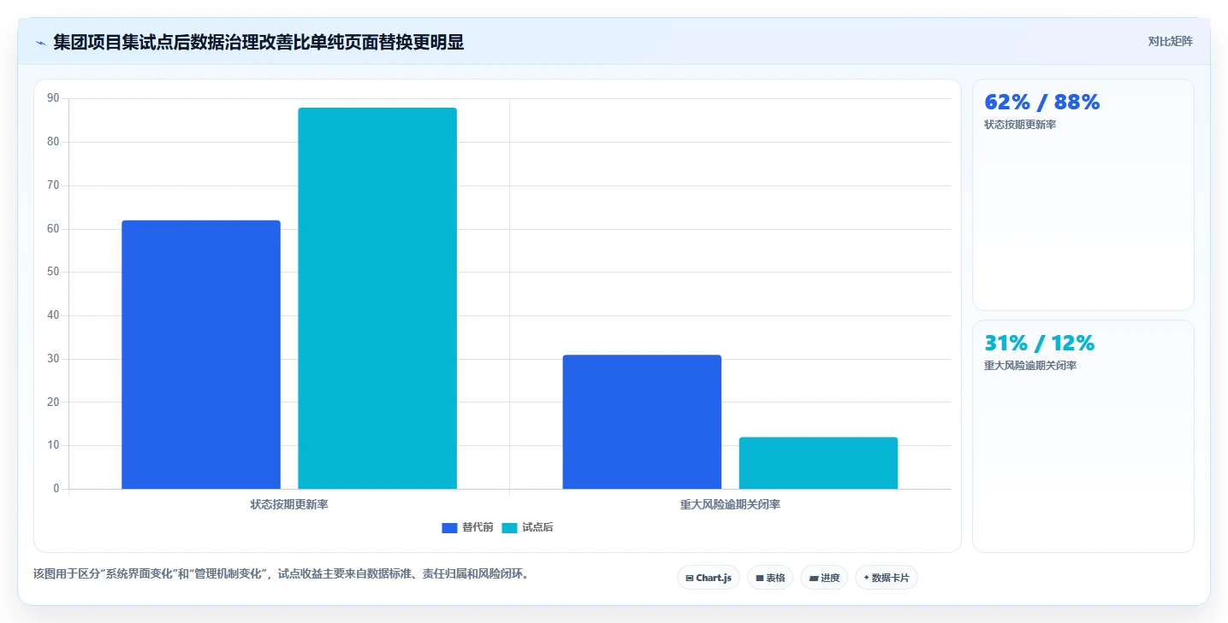Click the 试点后 bar for 重大风险逾期关闭率
This screenshot has height=623, width=1228.
(818, 463)
